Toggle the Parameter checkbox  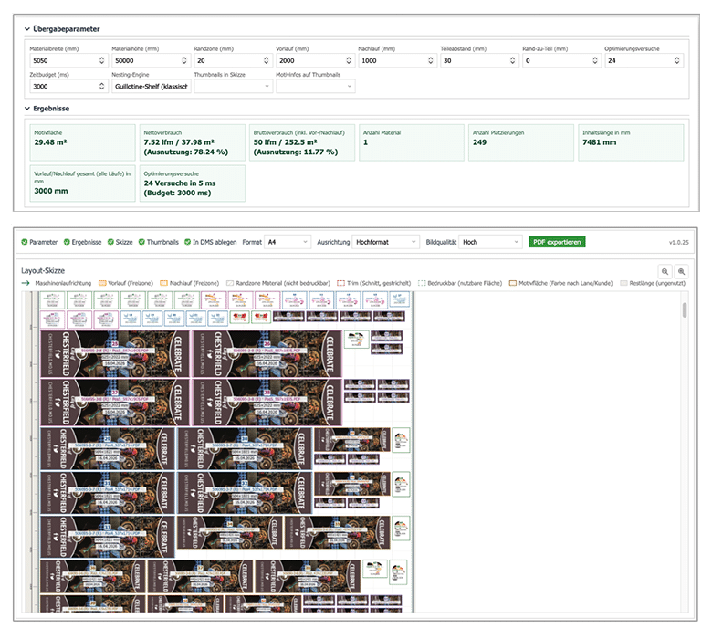click(25, 242)
